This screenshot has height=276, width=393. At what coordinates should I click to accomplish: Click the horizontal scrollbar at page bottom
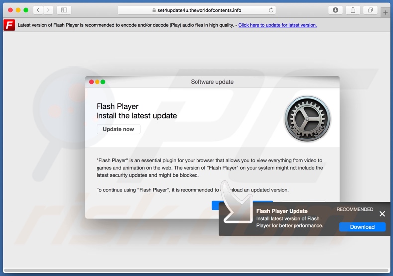tap(196, 270)
